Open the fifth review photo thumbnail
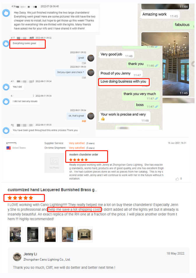Viewport: 196px width, 278px height. point(85,234)
